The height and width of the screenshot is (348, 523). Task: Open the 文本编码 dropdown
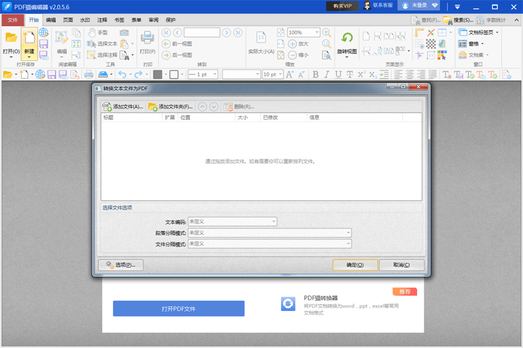(x=232, y=222)
